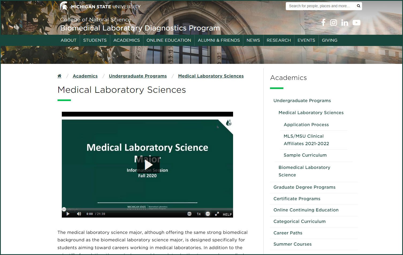This screenshot has height=255, width=403.
Task: Open the NEWS menu item
Action: (x=253, y=40)
